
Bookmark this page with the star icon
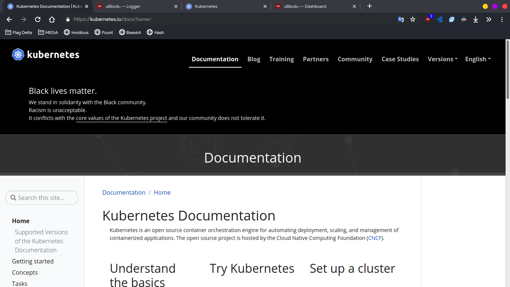tap(413, 19)
